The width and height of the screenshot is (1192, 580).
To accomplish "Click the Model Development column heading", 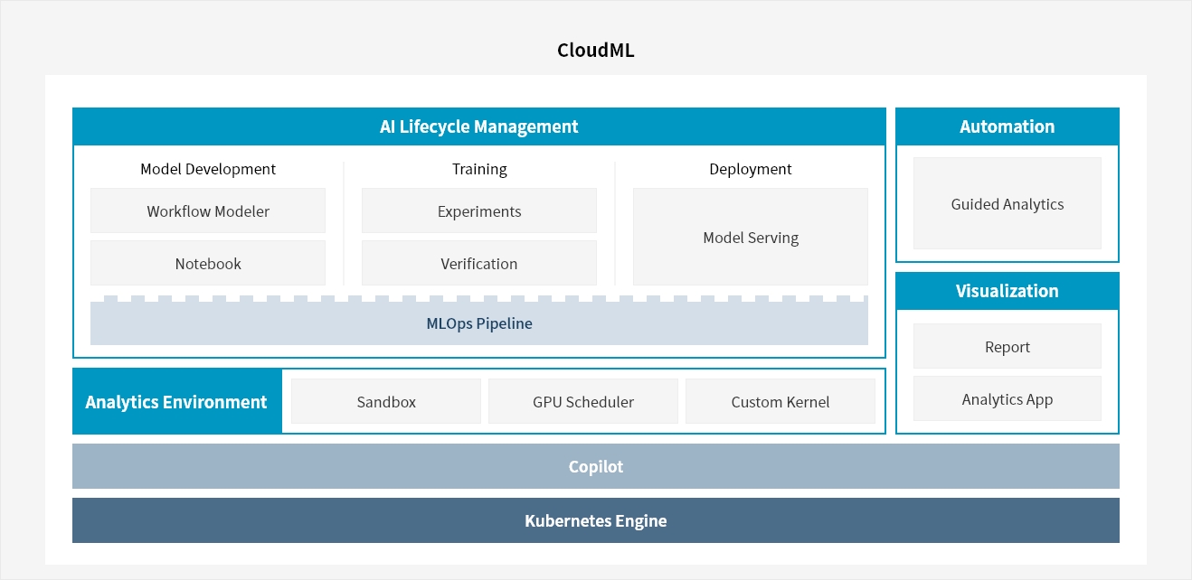I will [208, 169].
